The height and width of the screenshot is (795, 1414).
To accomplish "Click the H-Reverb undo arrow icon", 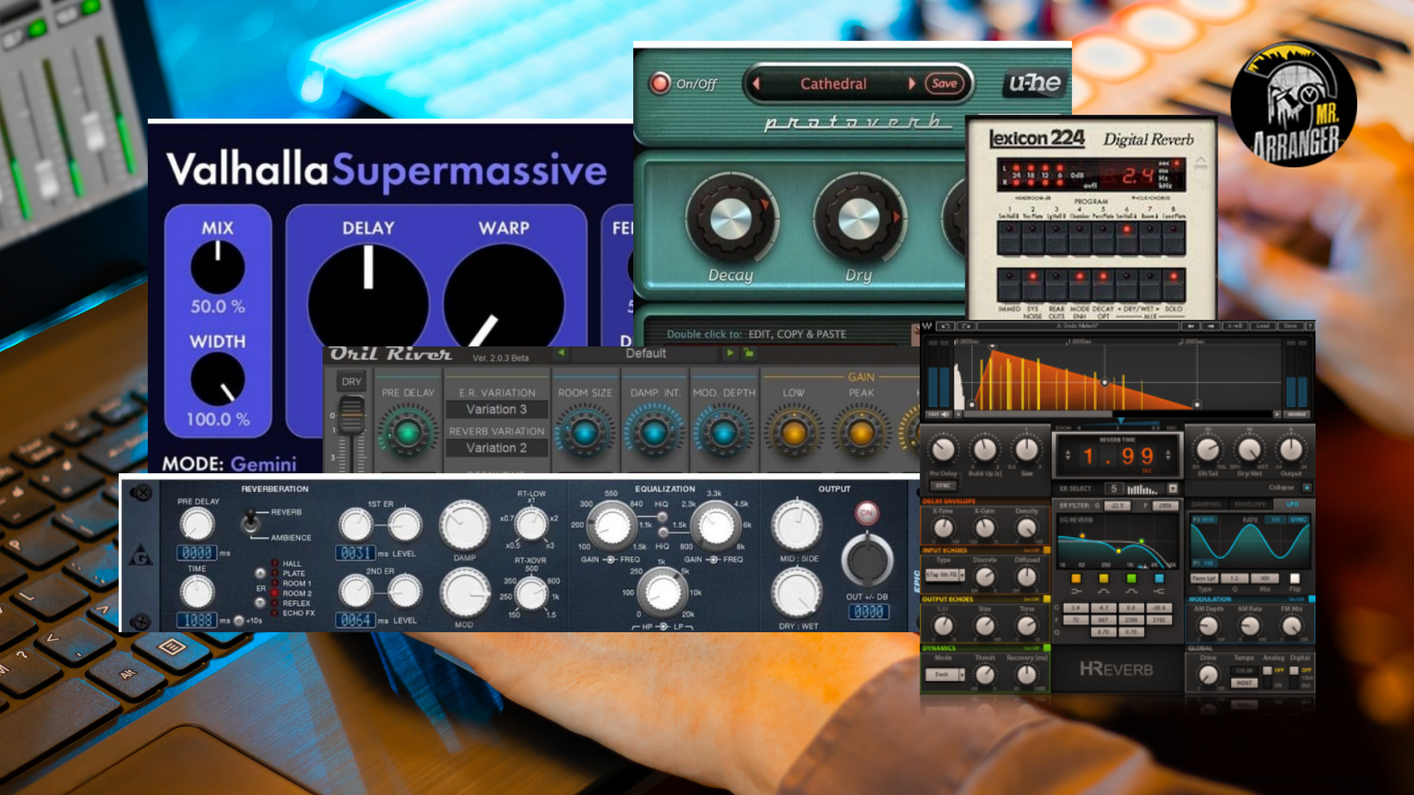I will [945, 326].
